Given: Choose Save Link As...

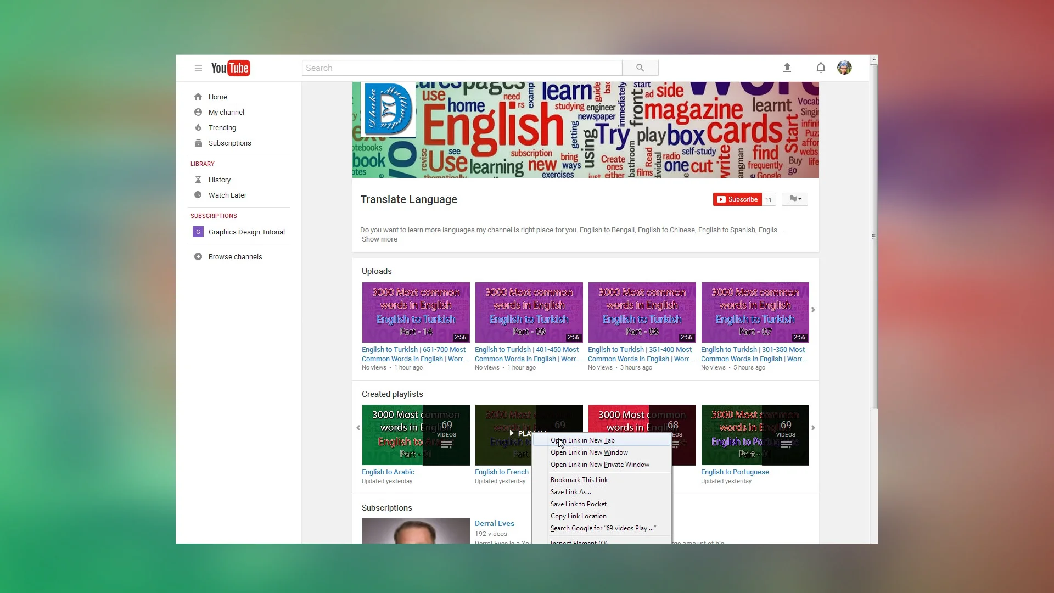Looking at the screenshot, I should pos(602,492).
